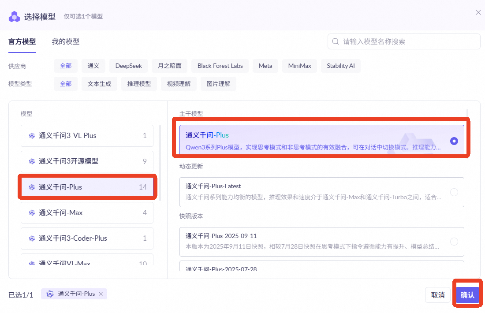Image resolution: width=485 pixels, height=313 pixels.
Task: Click the 已选1/1 counter text
Action: click(x=21, y=295)
